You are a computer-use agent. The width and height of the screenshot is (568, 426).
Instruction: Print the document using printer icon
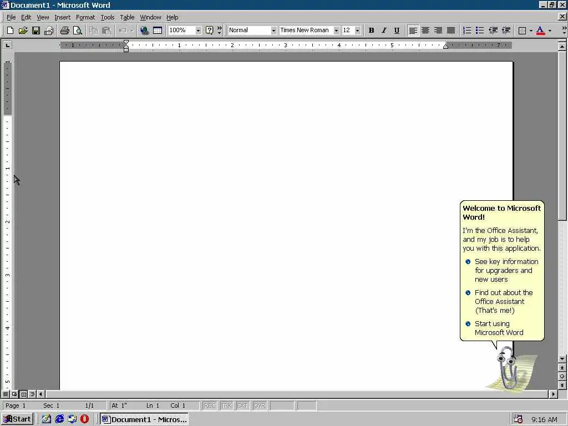click(64, 31)
